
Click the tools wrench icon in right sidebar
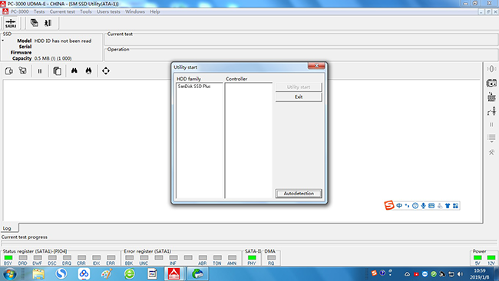point(491,152)
